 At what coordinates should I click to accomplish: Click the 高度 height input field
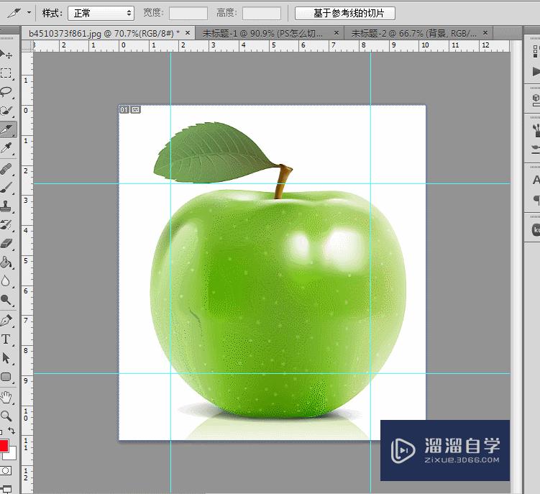(x=262, y=14)
